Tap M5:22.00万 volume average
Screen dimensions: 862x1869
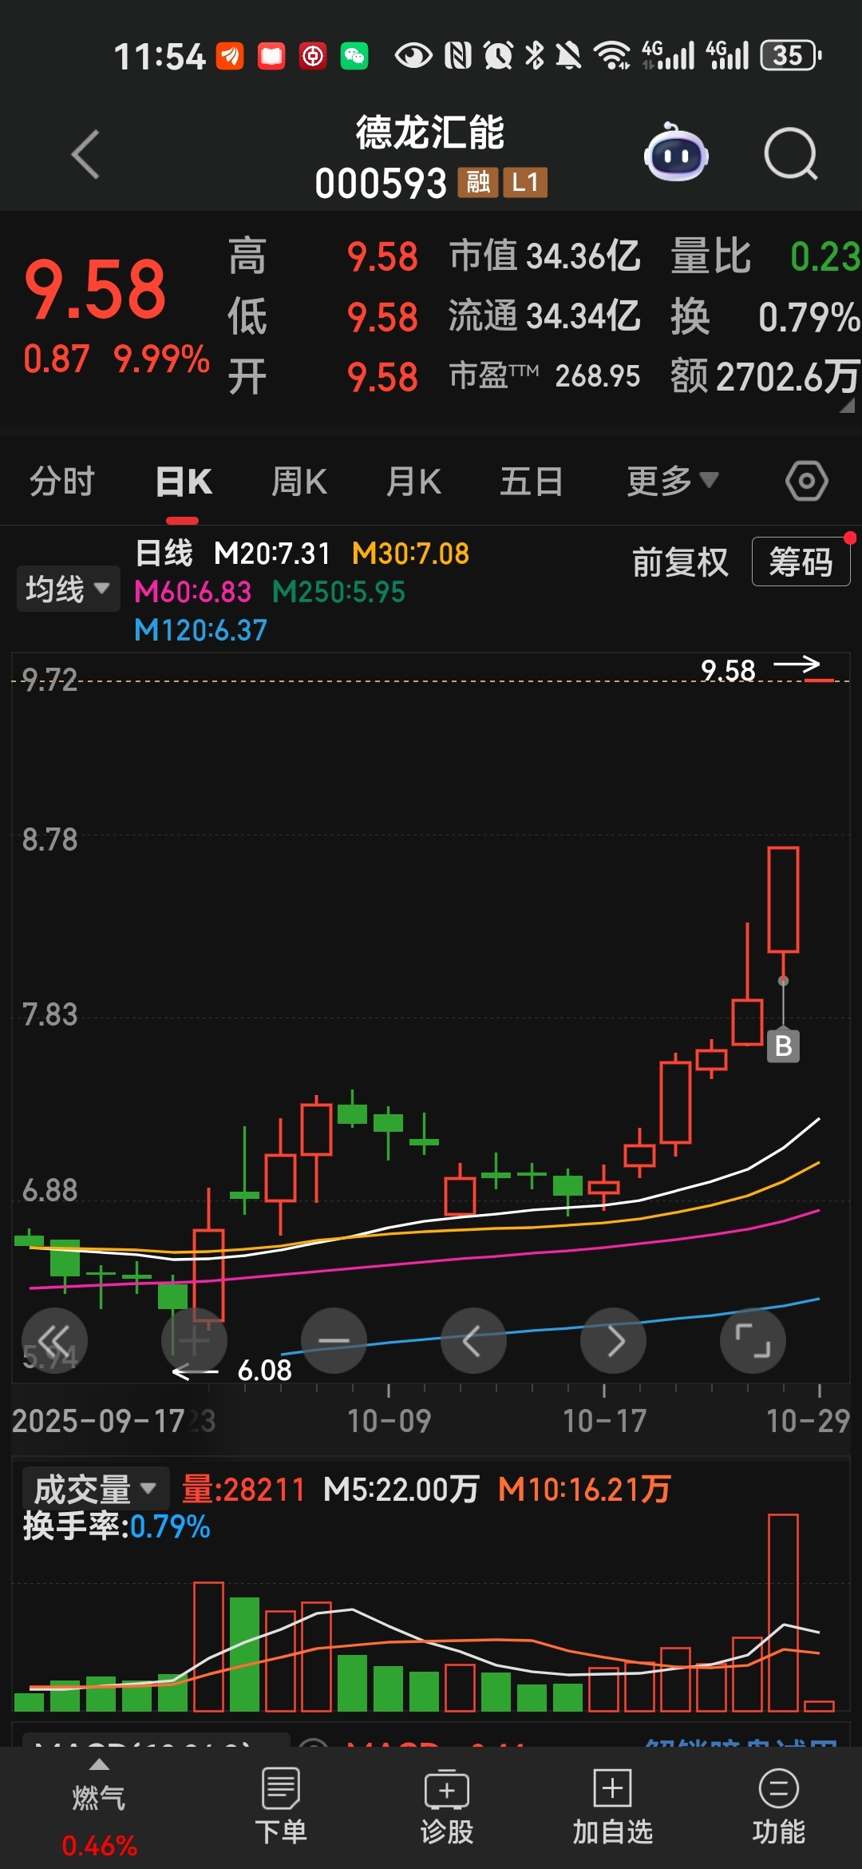click(x=401, y=1490)
